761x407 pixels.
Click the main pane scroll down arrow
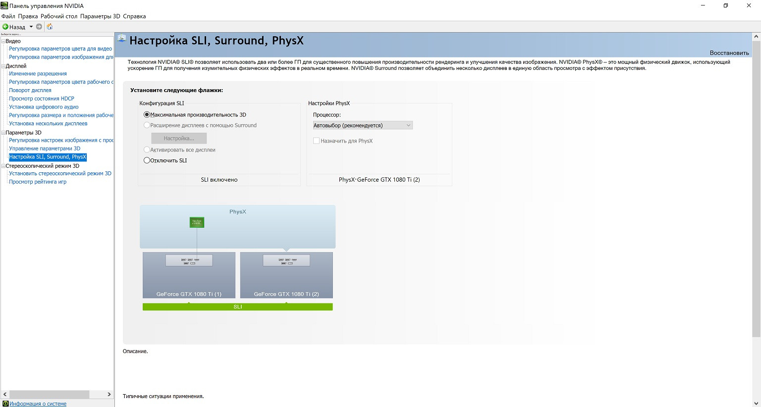click(756, 403)
